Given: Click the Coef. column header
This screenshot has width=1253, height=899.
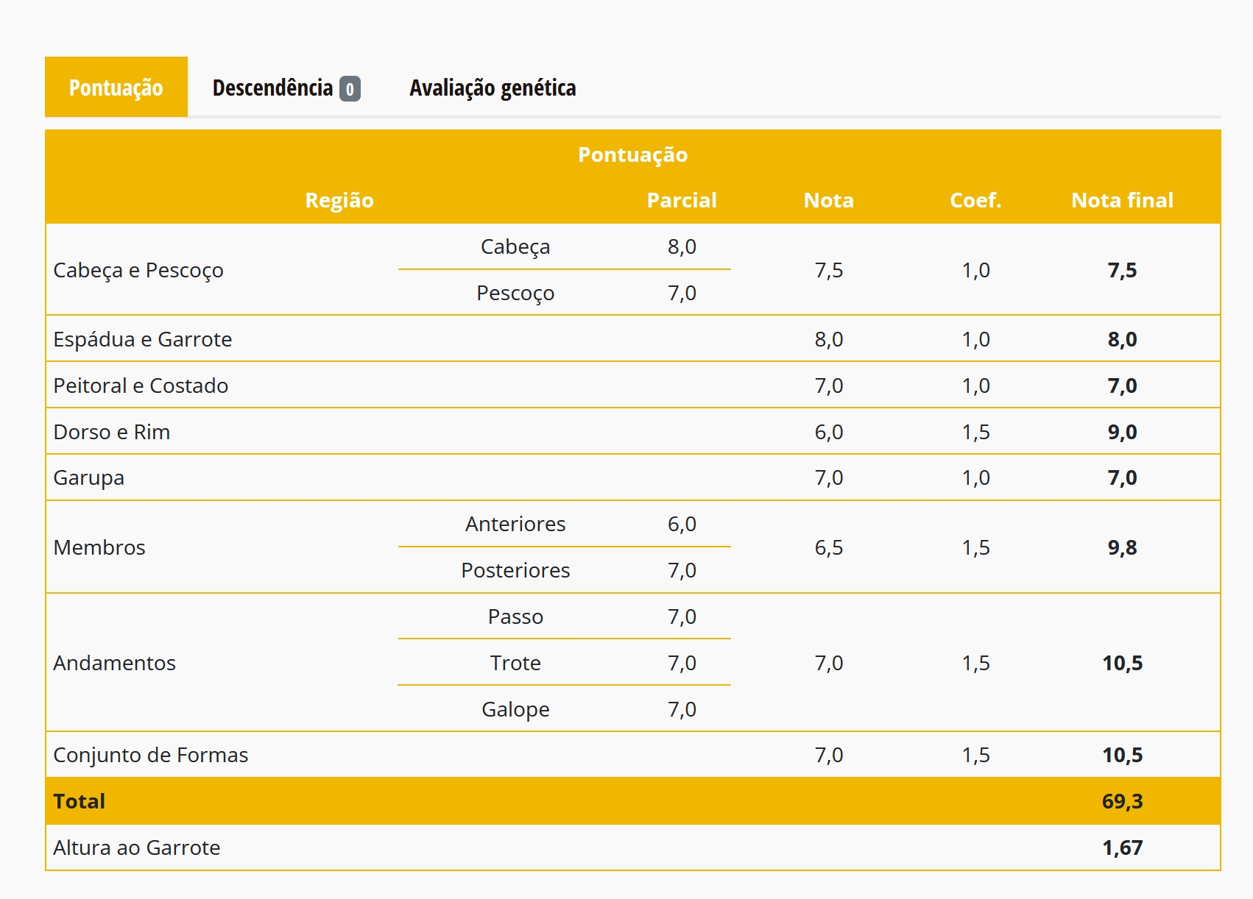Looking at the screenshot, I should tap(975, 200).
